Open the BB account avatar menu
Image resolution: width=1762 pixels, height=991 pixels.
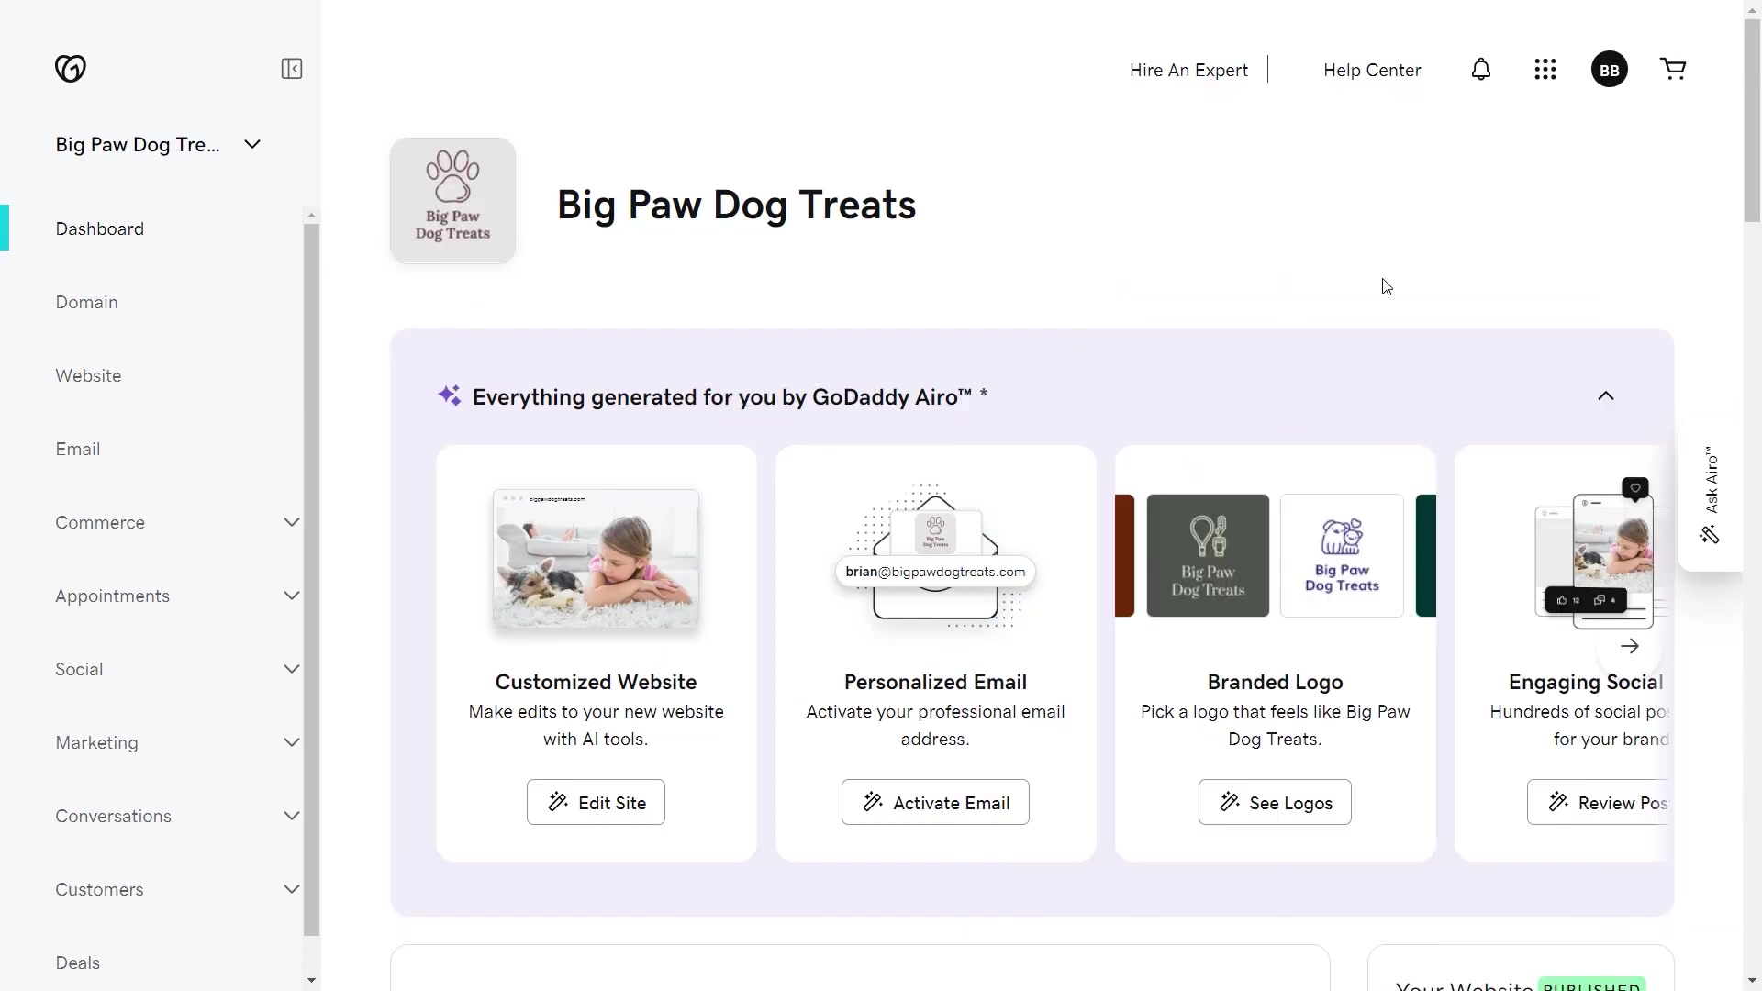1610,70
